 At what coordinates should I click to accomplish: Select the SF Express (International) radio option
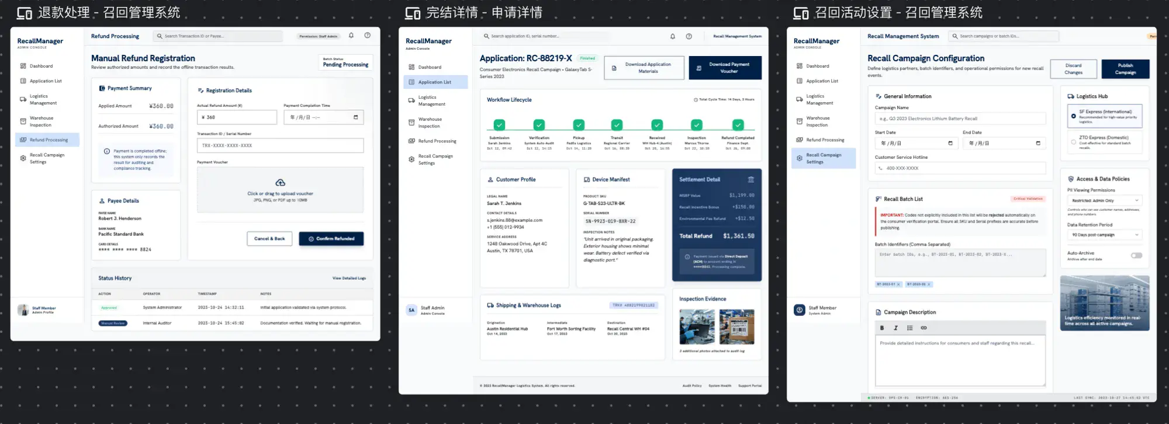coord(1073,116)
